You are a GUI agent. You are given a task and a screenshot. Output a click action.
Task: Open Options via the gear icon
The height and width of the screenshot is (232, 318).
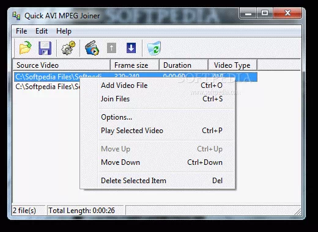(x=68, y=48)
